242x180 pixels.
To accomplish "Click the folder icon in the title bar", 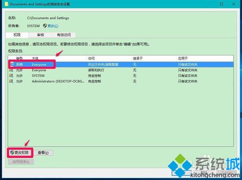I will [x=6, y=4].
